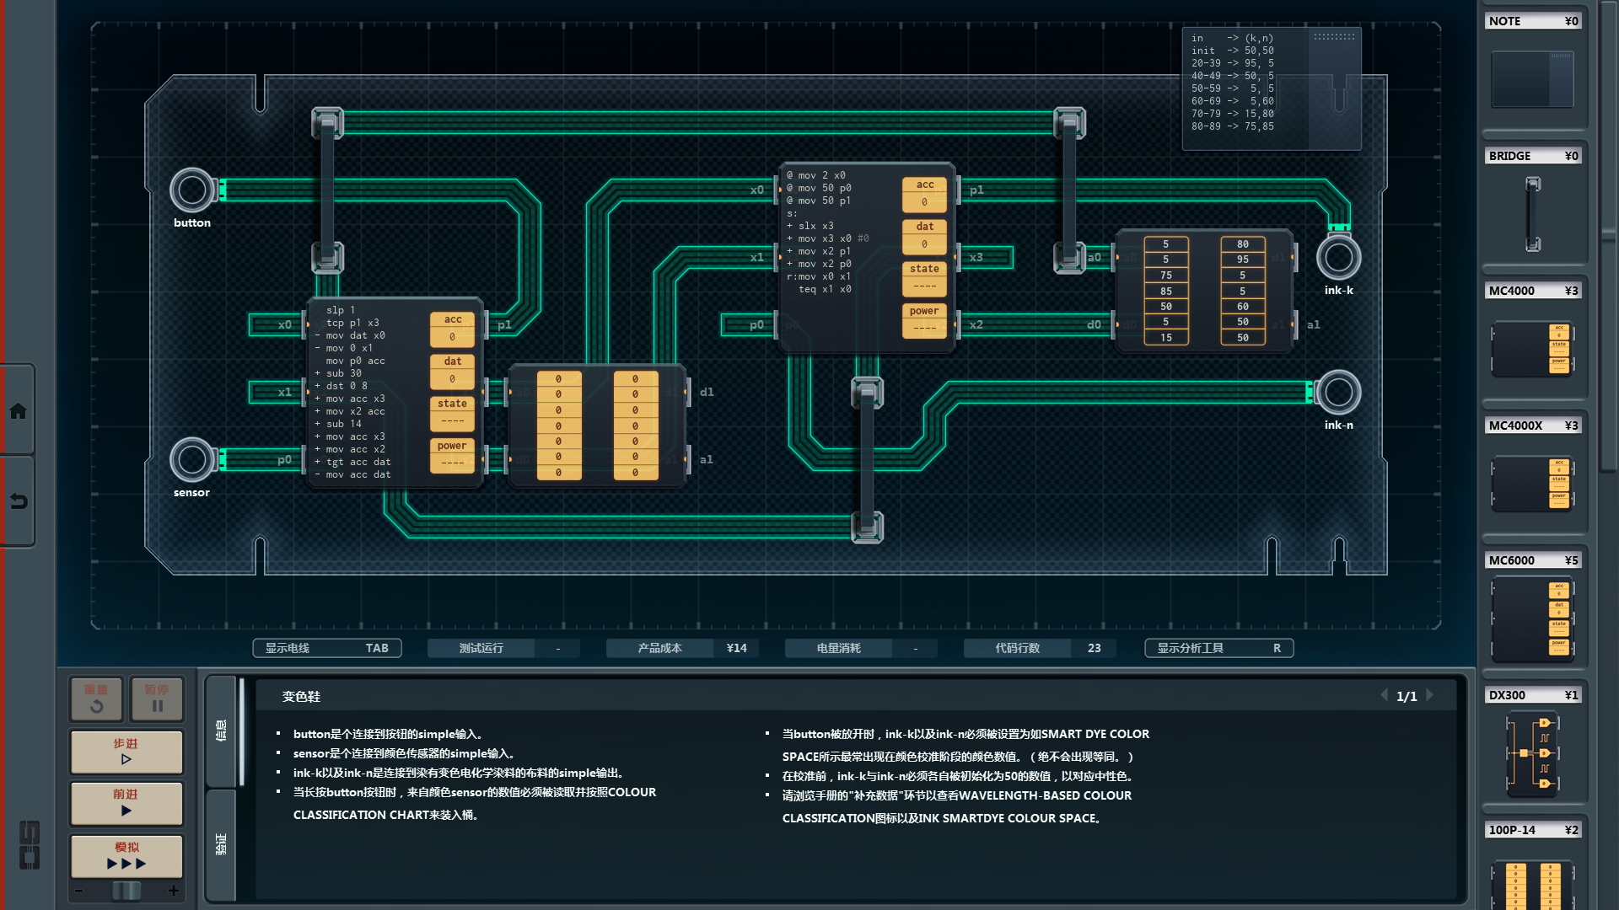Select the NOTE part thumbnail
The image size is (1619, 910).
pos(1532,78)
